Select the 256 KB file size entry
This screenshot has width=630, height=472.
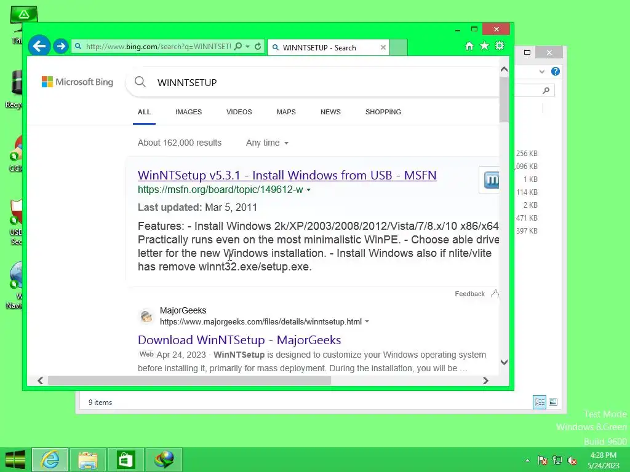[x=527, y=154]
